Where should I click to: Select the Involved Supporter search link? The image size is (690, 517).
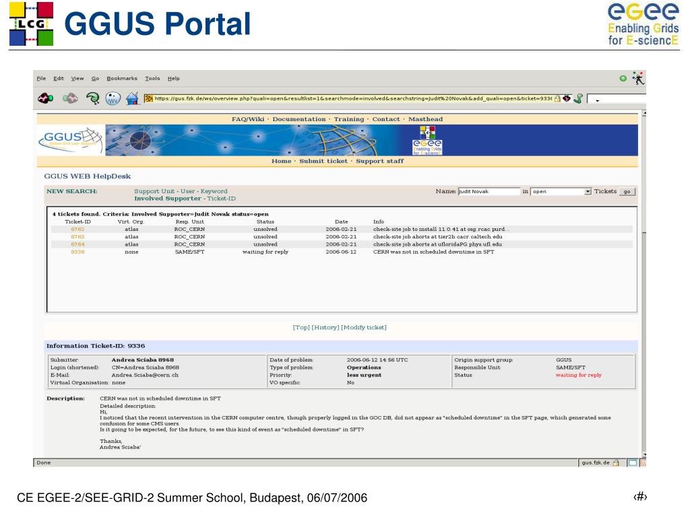(168, 199)
